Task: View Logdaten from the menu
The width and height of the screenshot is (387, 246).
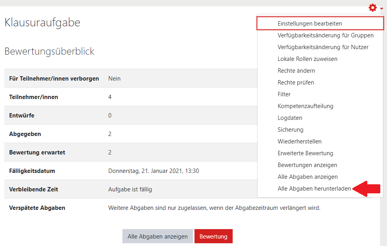Action: pos(320,118)
